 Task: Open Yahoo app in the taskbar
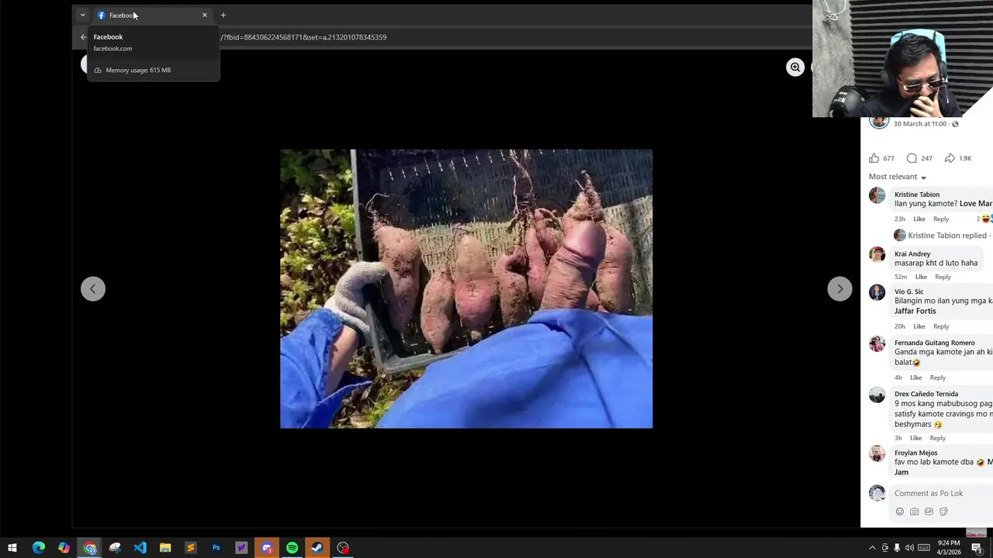tap(241, 548)
